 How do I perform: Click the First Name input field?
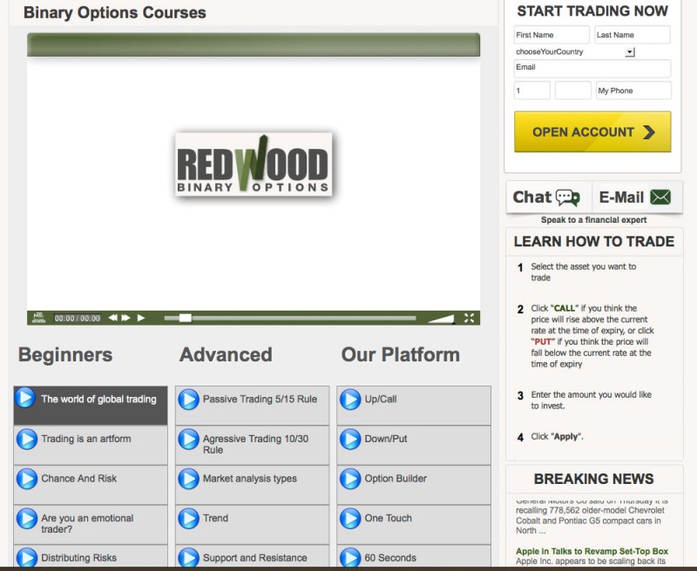552,35
